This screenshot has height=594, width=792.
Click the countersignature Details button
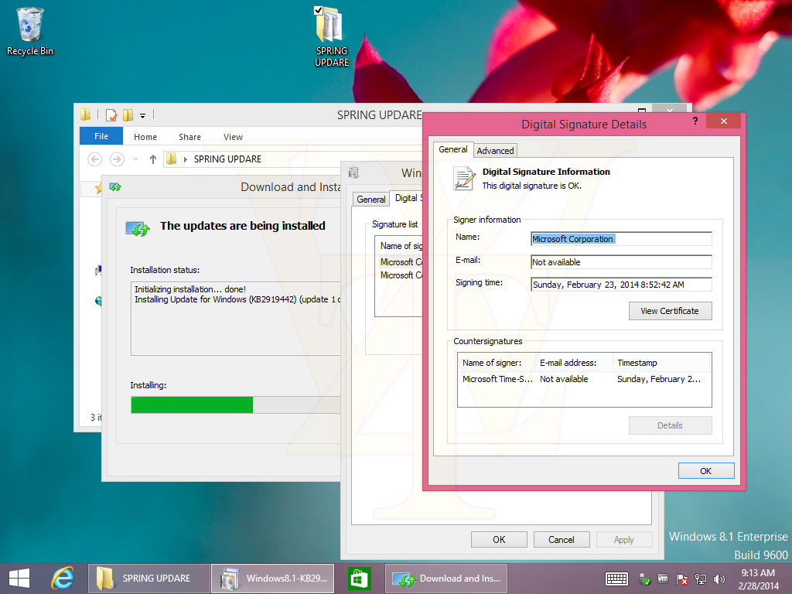670,425
